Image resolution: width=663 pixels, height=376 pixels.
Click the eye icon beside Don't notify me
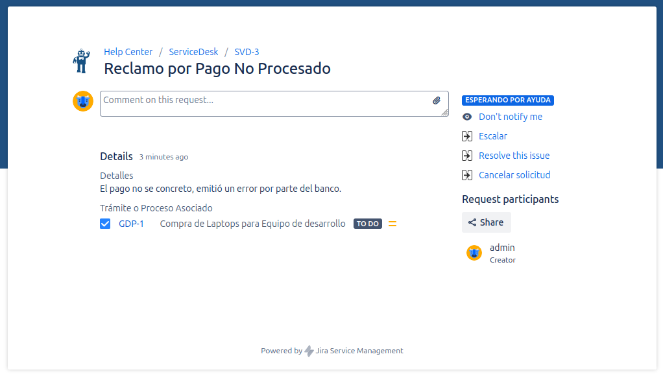tap(466, 117)
